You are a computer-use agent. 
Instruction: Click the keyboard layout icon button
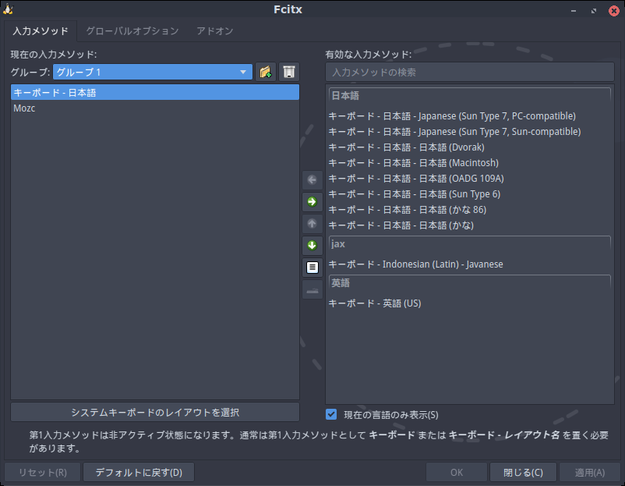(x=312, y=290)
